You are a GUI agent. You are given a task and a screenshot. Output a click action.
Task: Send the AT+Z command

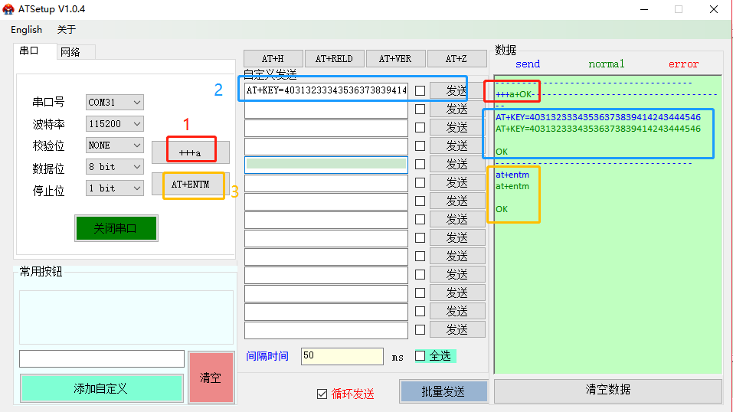click(x=456, y=59)
